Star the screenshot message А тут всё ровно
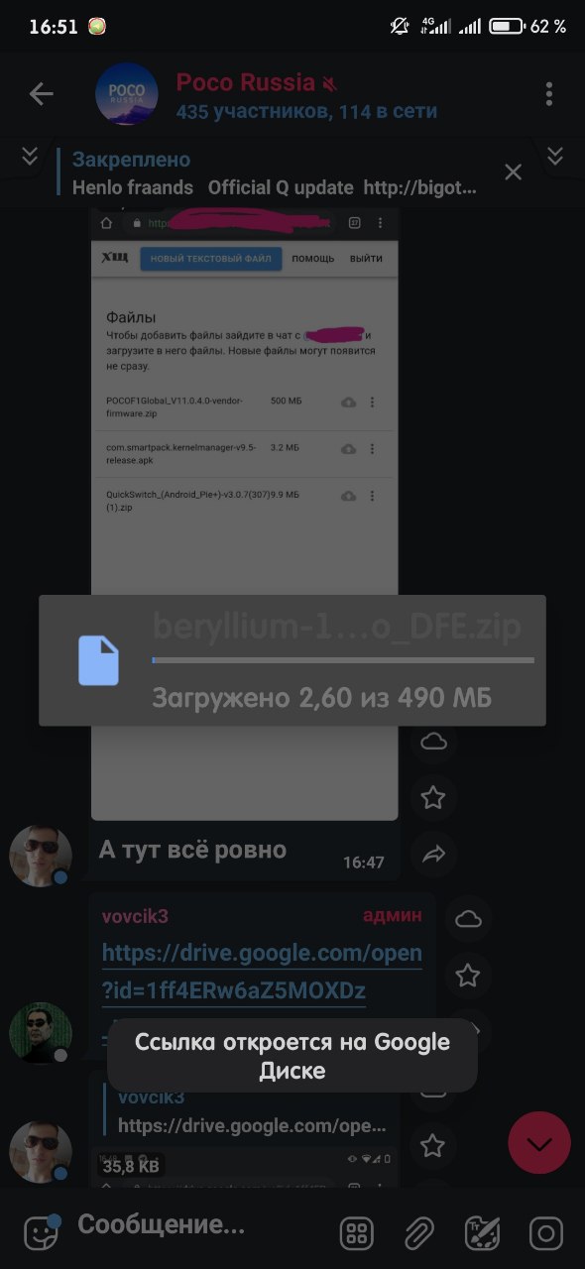This screenshot has height=1269, width=585. click(x=433, y=797)
